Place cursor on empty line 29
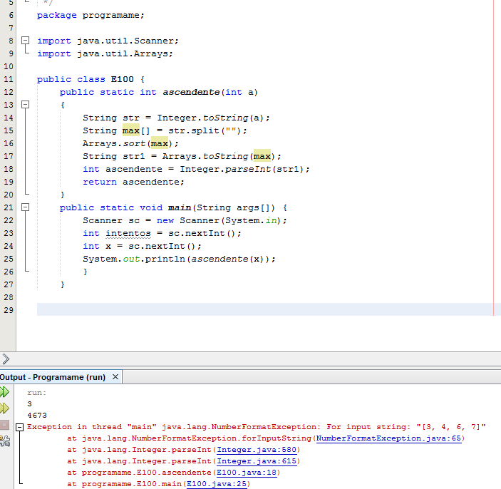Viewport: 501px width, 489px height. [214, 309]
